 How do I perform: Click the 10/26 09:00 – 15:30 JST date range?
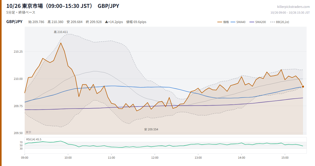coord(290,12)
